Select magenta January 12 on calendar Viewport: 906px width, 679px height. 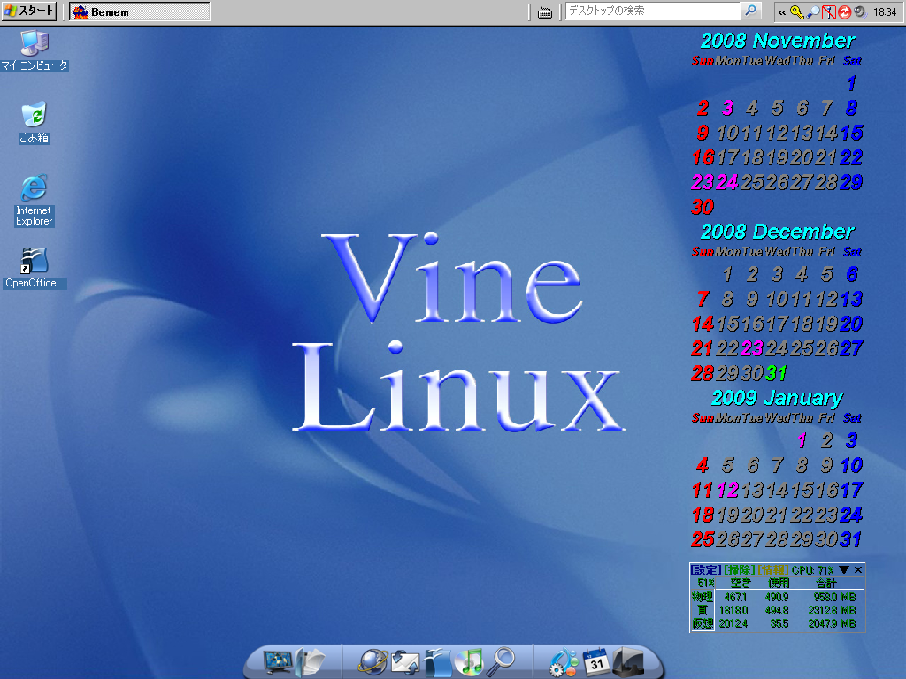click(x=727, y=490)
